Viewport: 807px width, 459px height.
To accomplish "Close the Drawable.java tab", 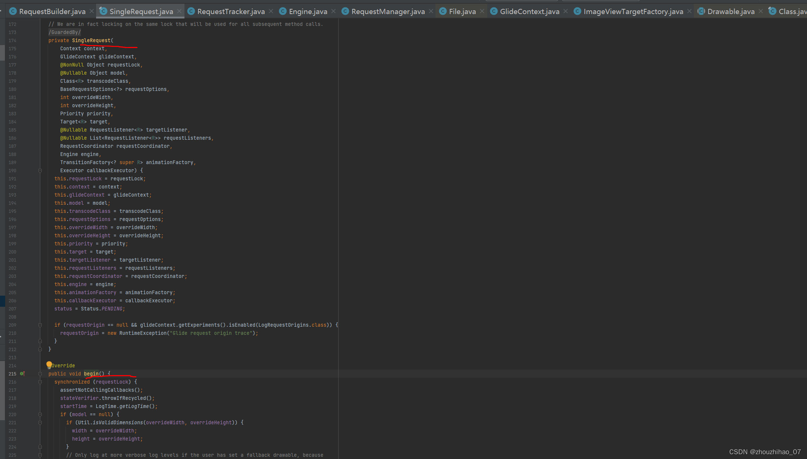I will tap(760, 11).
